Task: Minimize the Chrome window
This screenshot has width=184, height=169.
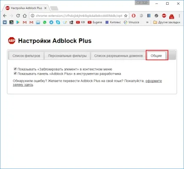Action: click(157, 3)
